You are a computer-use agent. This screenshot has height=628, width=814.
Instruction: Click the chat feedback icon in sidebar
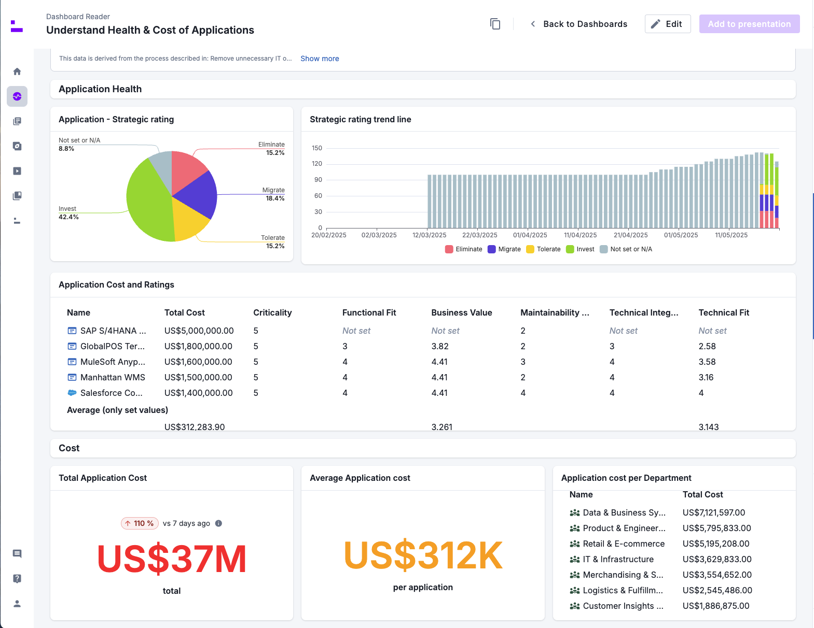17,554
